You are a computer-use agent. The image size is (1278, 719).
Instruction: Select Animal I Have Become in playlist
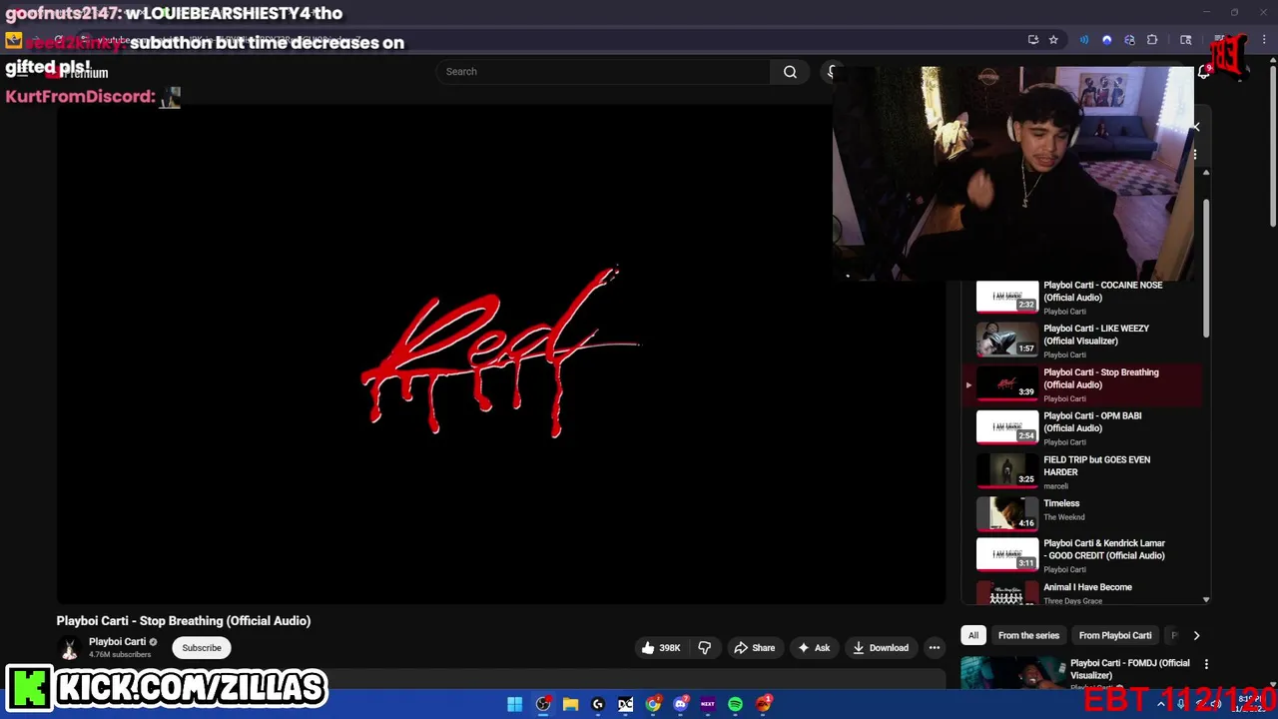click(1083, 593)
